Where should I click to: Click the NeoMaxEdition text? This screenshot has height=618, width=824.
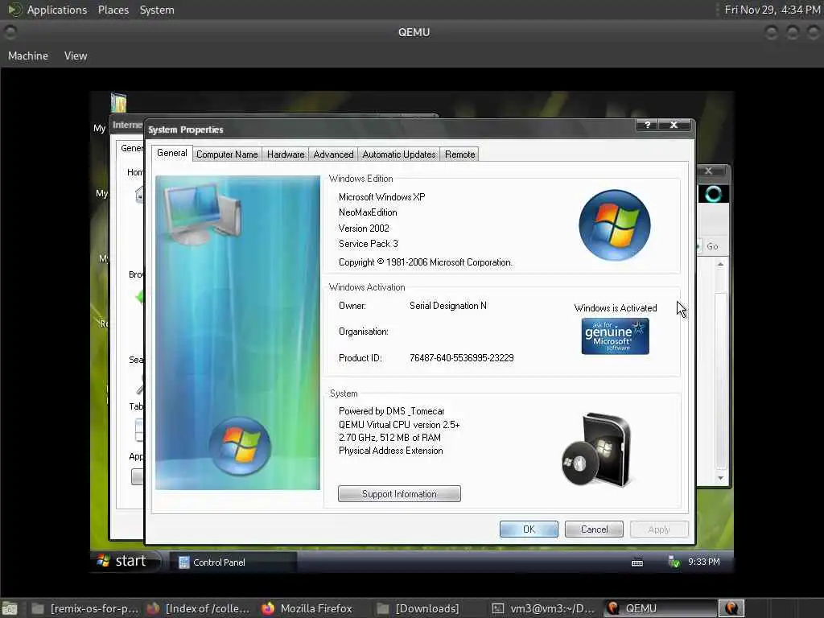click(x=368, y=212)
